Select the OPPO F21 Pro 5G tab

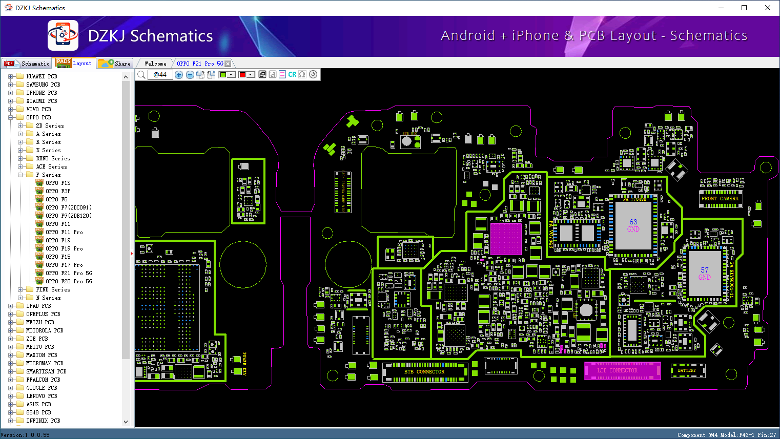pyautogui.click(x=200, y=64)
